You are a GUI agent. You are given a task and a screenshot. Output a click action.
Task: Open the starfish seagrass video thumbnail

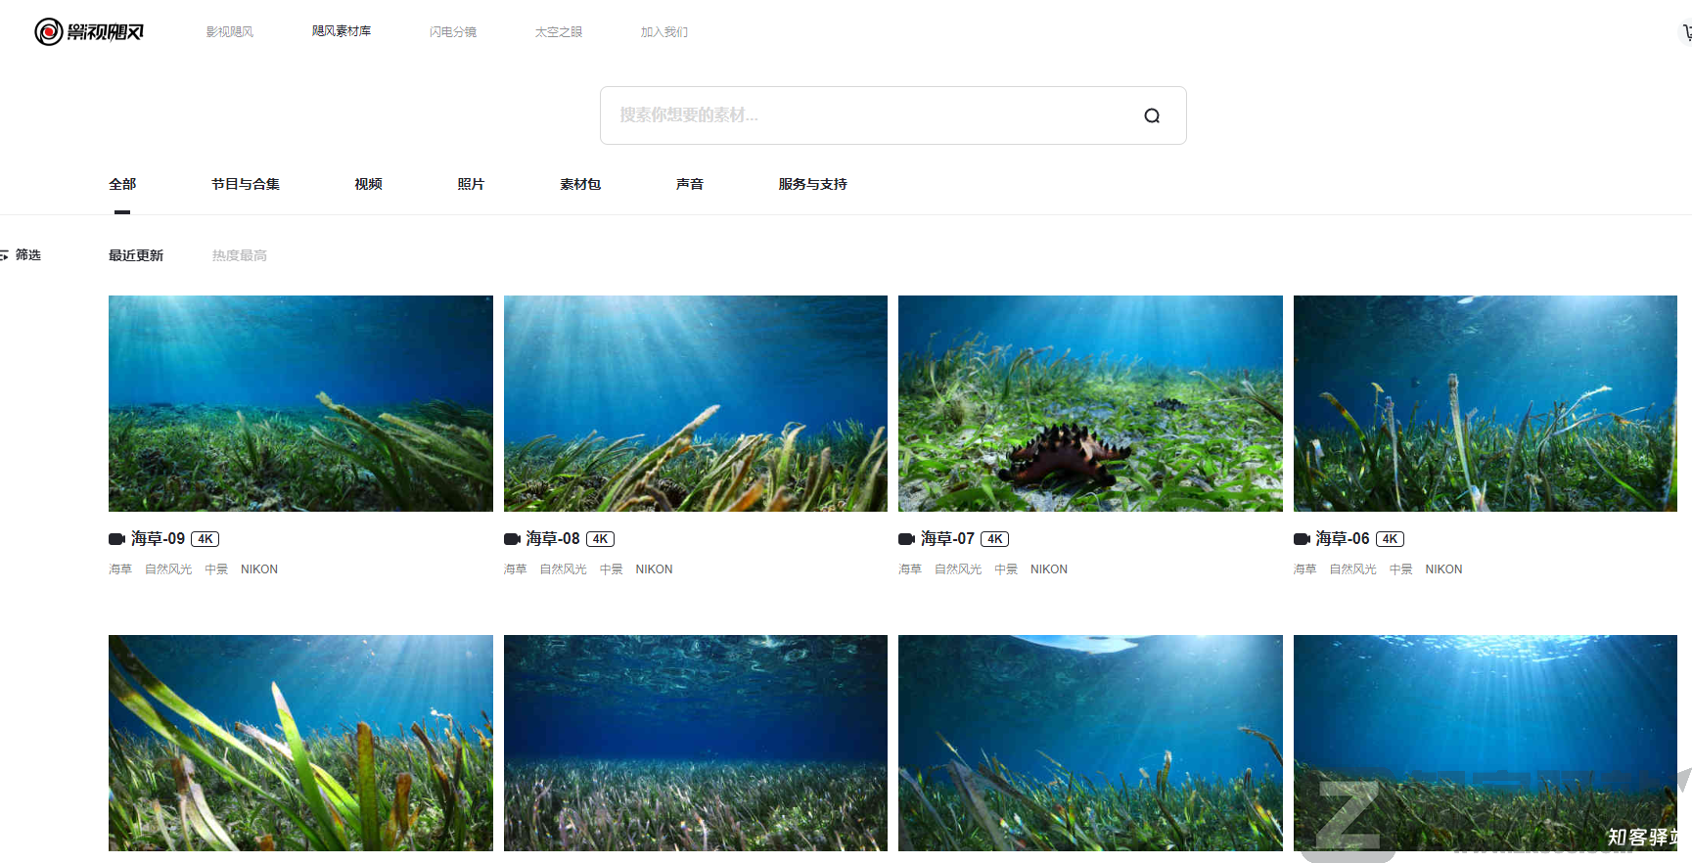click(1090, 403)
